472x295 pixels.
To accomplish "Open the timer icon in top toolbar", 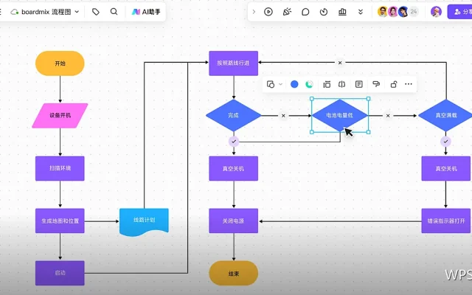I will point(324,12).
